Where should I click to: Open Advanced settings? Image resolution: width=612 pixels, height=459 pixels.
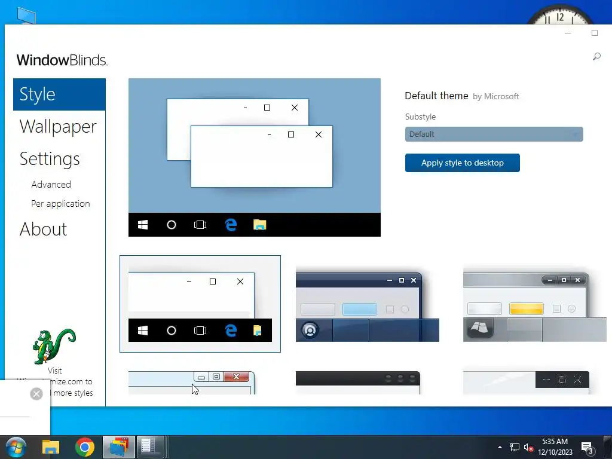51,184
